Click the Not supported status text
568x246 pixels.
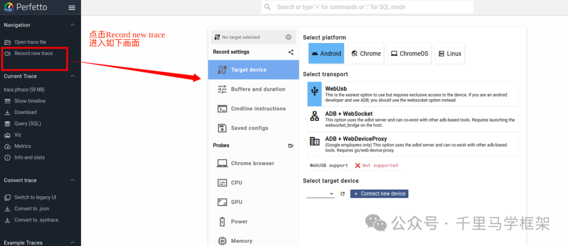pyautogui.click(x=380, y=165)
